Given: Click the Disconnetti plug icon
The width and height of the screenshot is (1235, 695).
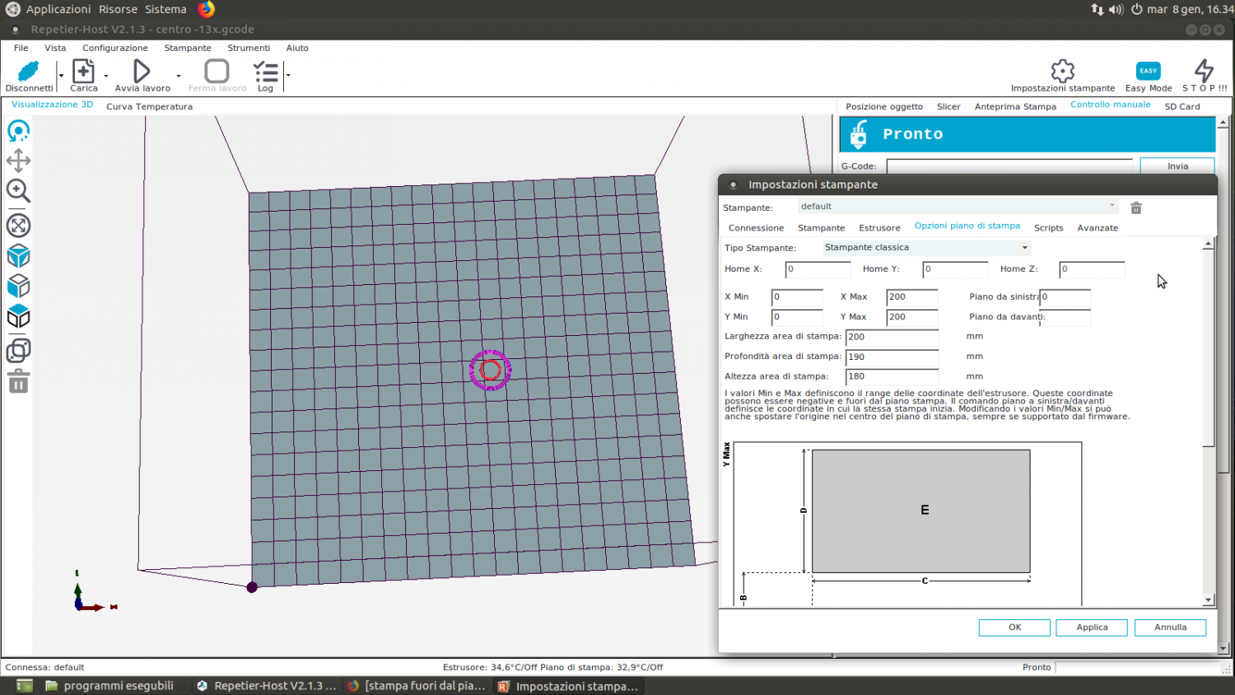Looking at the screenshot, I should pos(29,72).
